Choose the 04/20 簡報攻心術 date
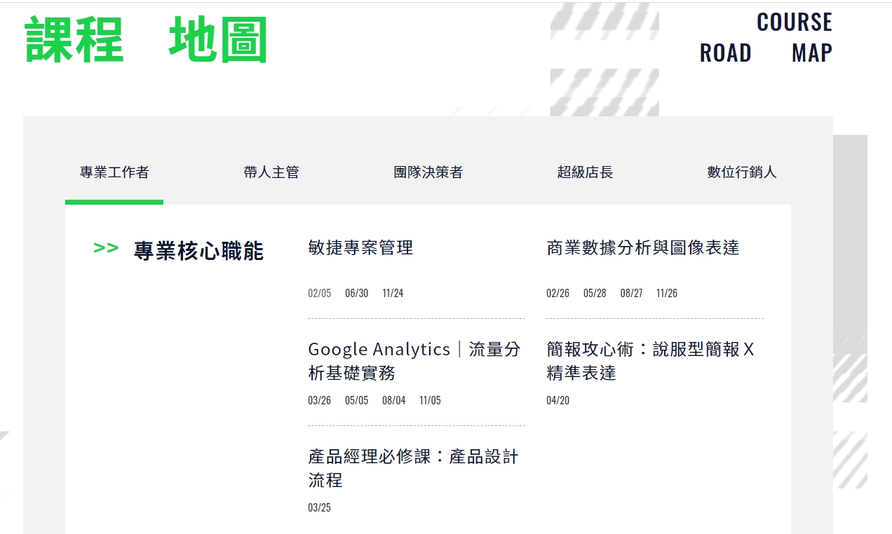The width and height of the screenshot is (892, 534). coord(557,400)
